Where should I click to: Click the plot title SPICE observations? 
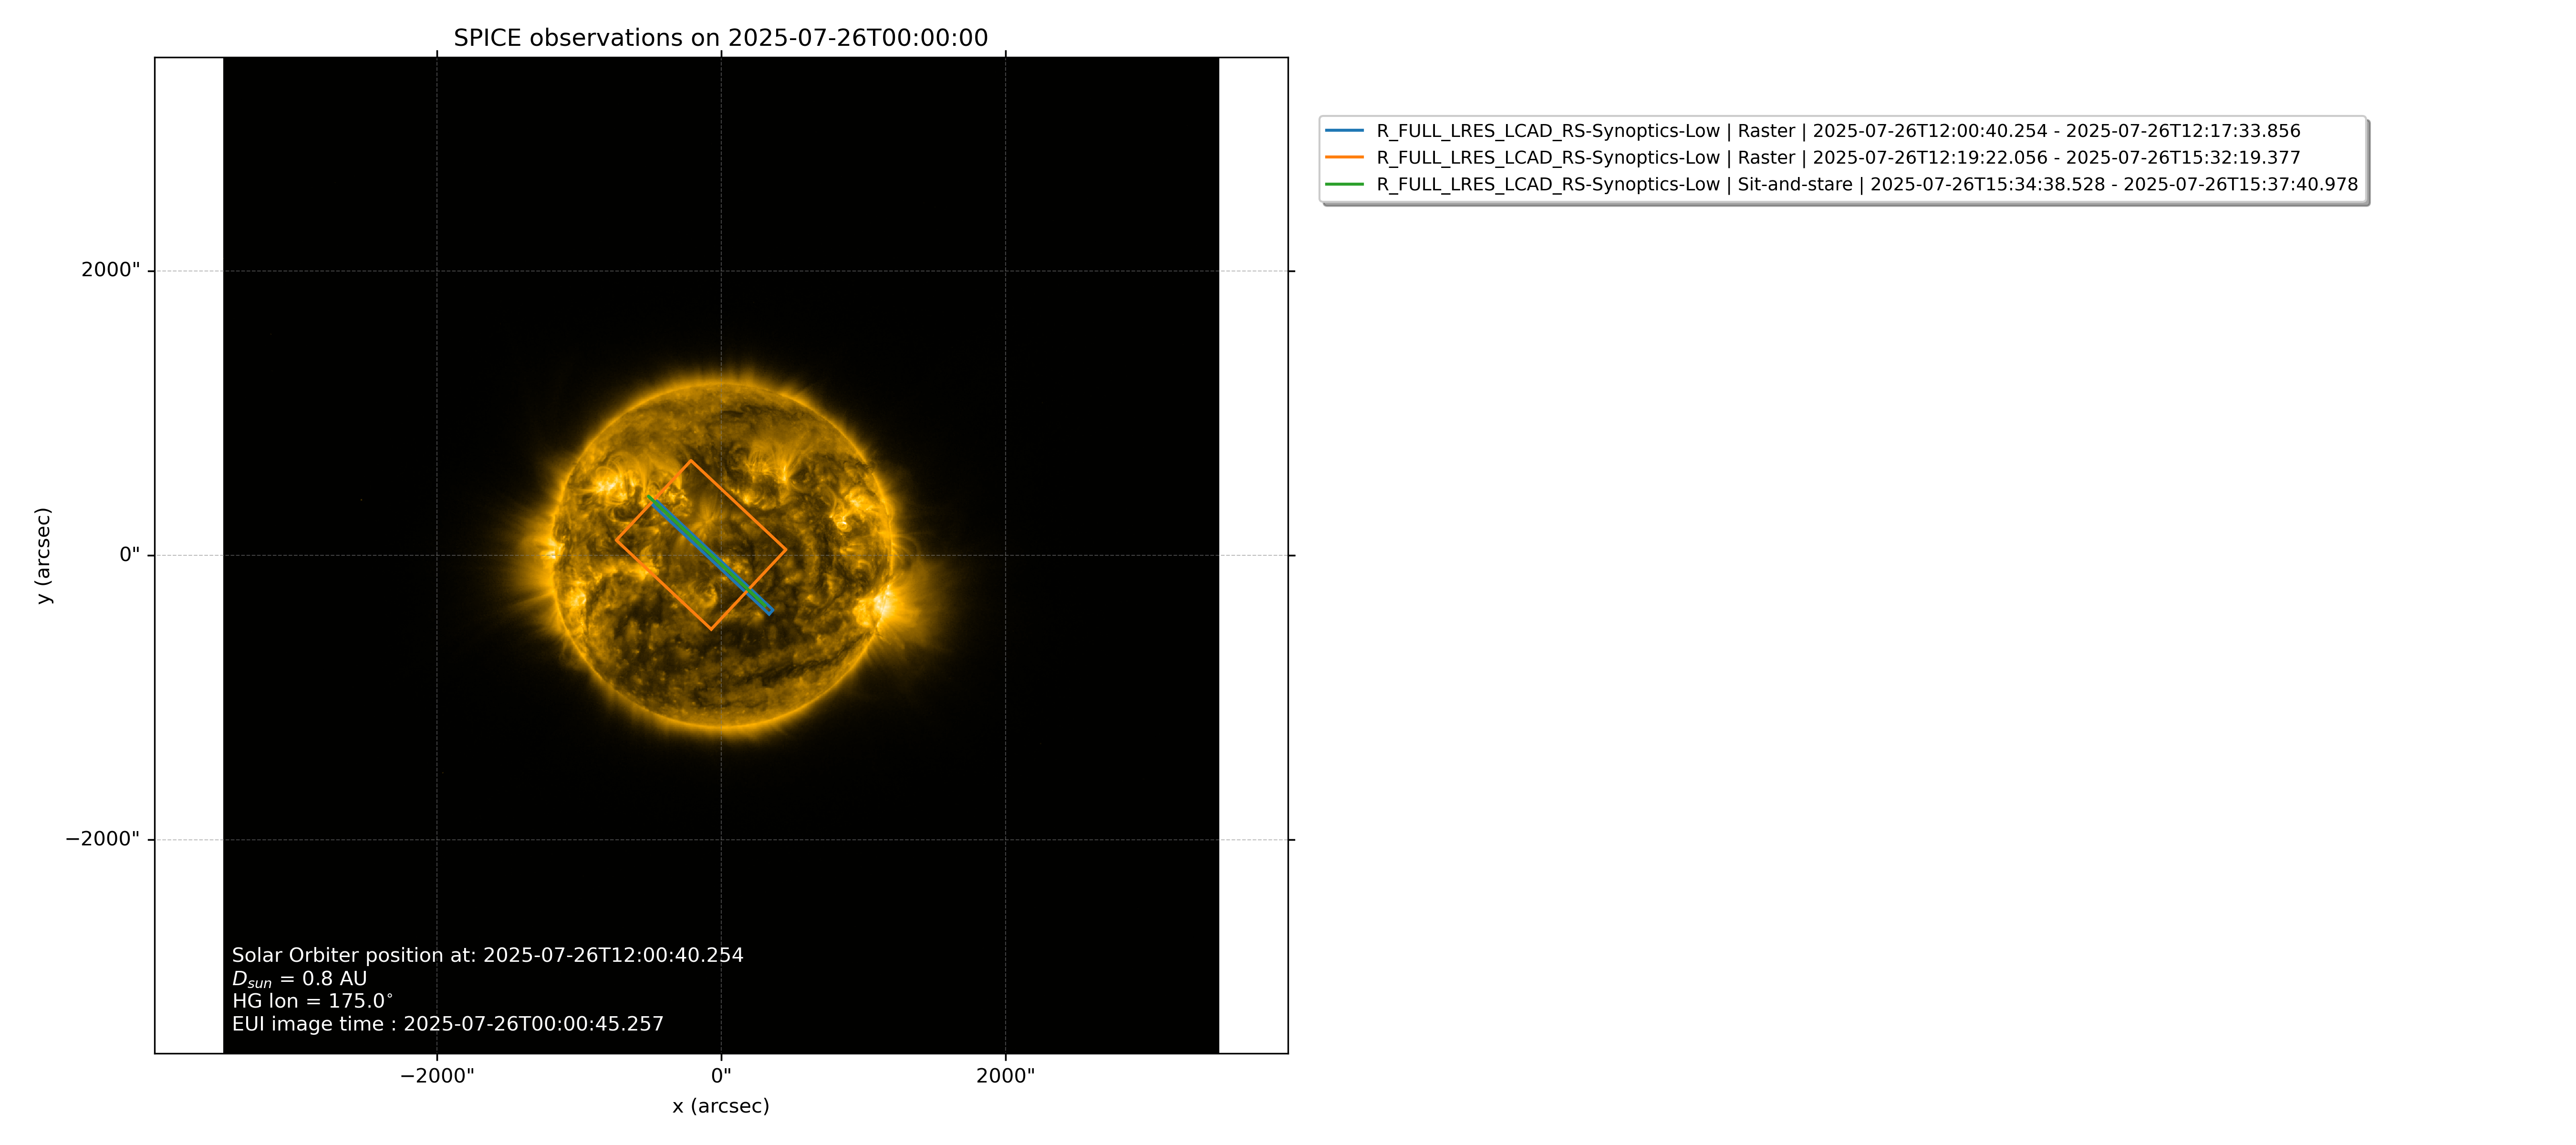coord(721,38)
